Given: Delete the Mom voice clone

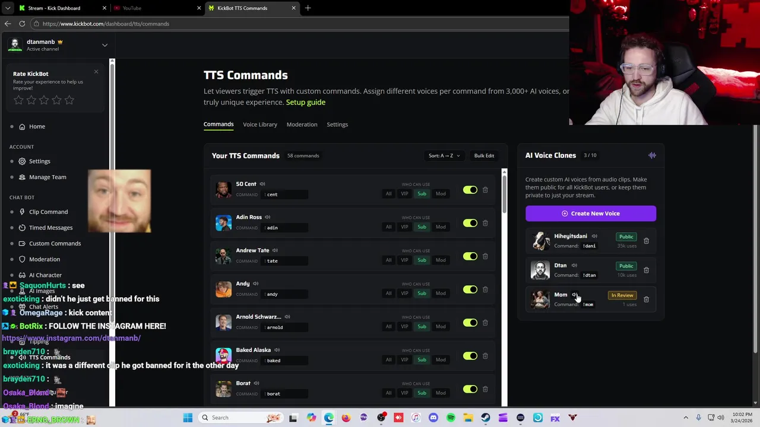Looking at the screenshot, I should [x=647, y=299].
